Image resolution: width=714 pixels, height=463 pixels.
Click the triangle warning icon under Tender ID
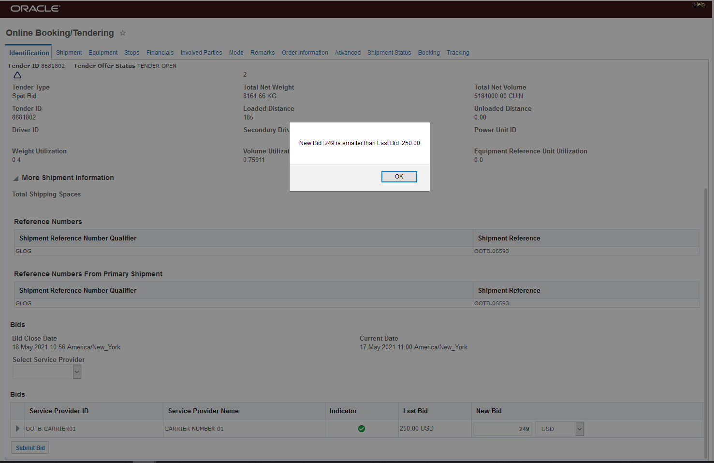coord(17,75)
